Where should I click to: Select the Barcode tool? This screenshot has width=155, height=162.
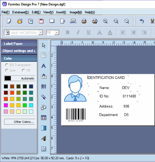(x=44, y=86)
